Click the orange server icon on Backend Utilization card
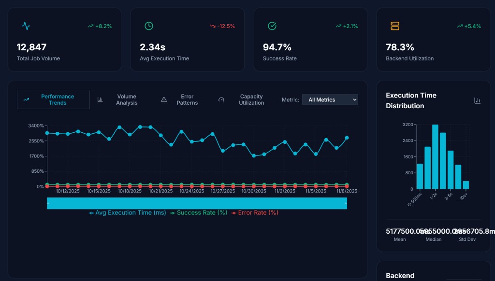 [x=395, y=26]
